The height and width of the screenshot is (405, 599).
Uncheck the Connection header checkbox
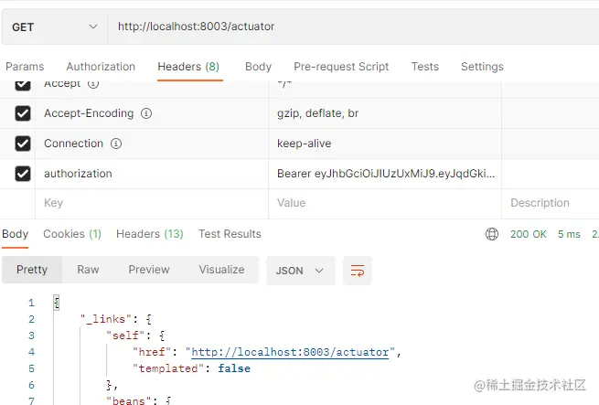pos(23,144)
